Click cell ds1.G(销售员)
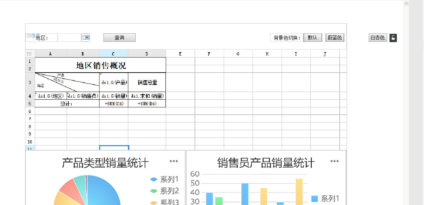The height and width of the screenshot is (205, 424). [x=83, y=96]
